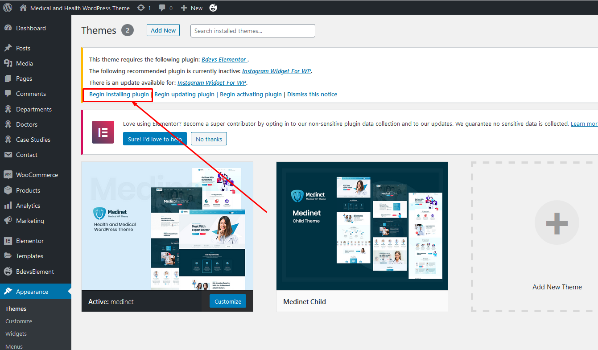Click Begin activating plugin link
The image size is (598, 350).
tap(251, 94)
